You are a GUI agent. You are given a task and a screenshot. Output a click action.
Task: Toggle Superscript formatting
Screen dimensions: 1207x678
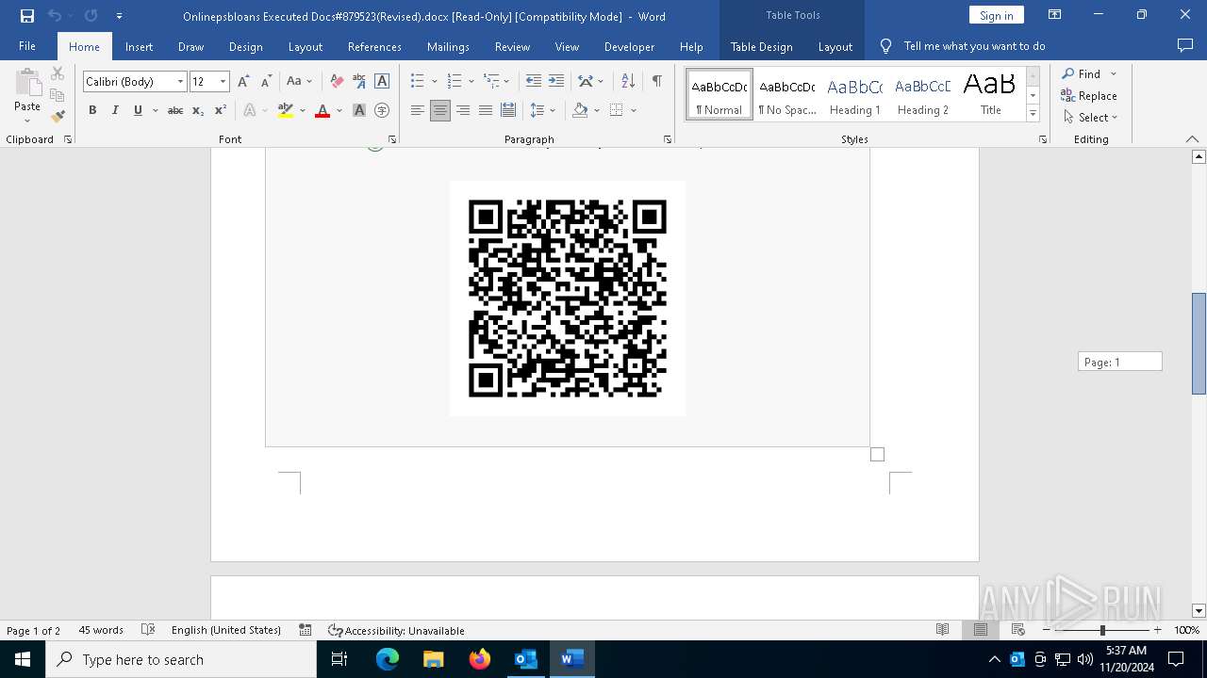221,110
